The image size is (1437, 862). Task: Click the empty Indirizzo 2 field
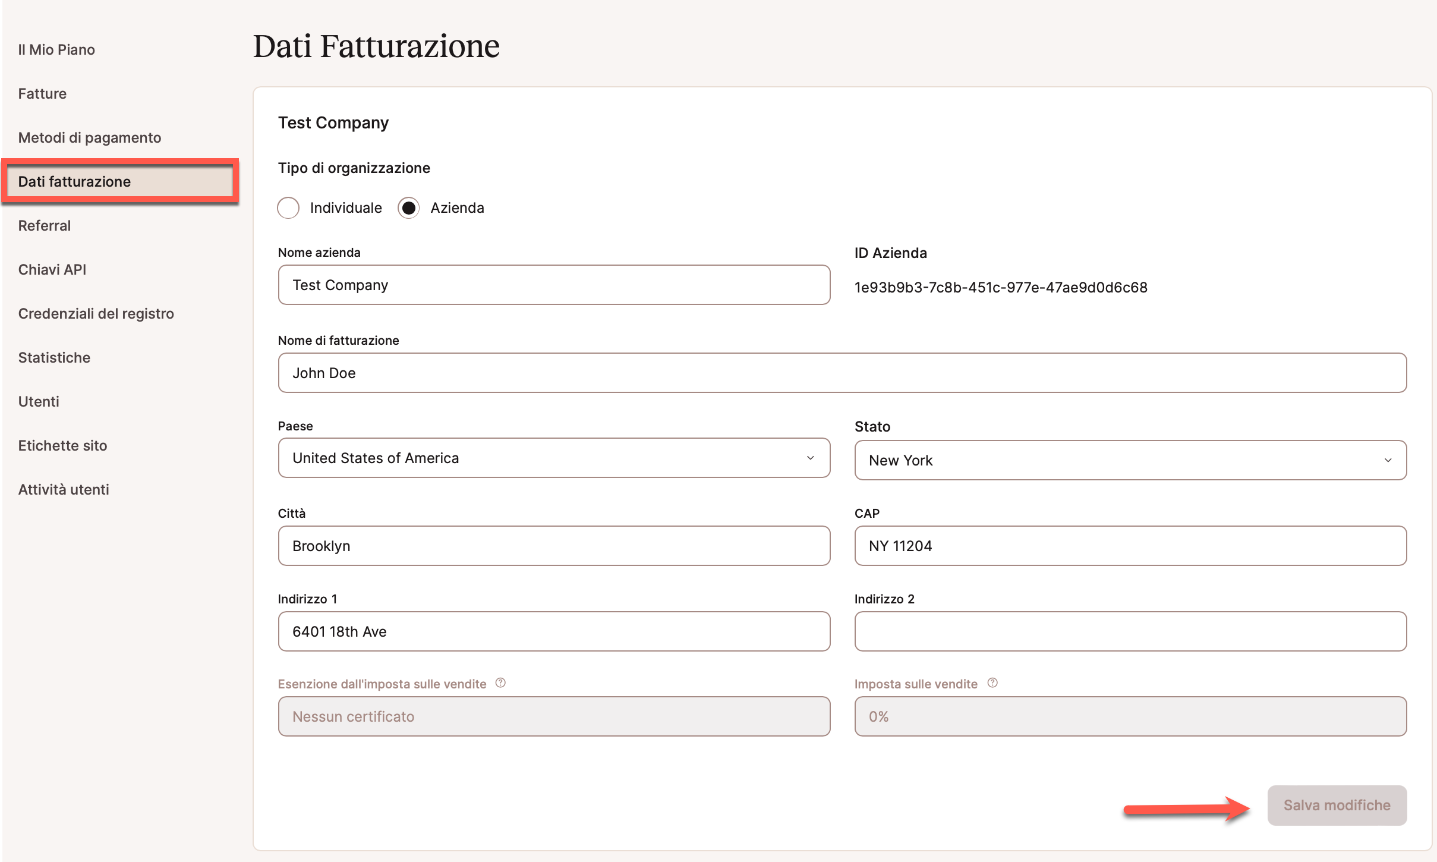(x=1129, y=631)
